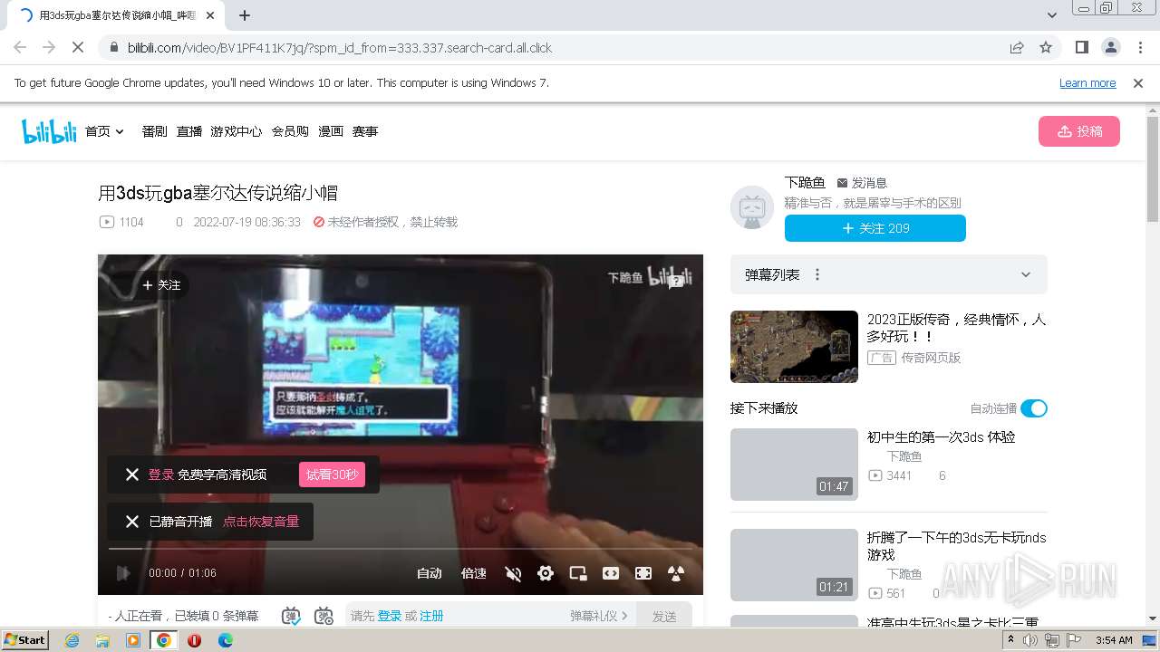The width and height of the screenshot is (1160, 652).
Task: Bookmark this page with star
Action: (x=1046, y=47)
